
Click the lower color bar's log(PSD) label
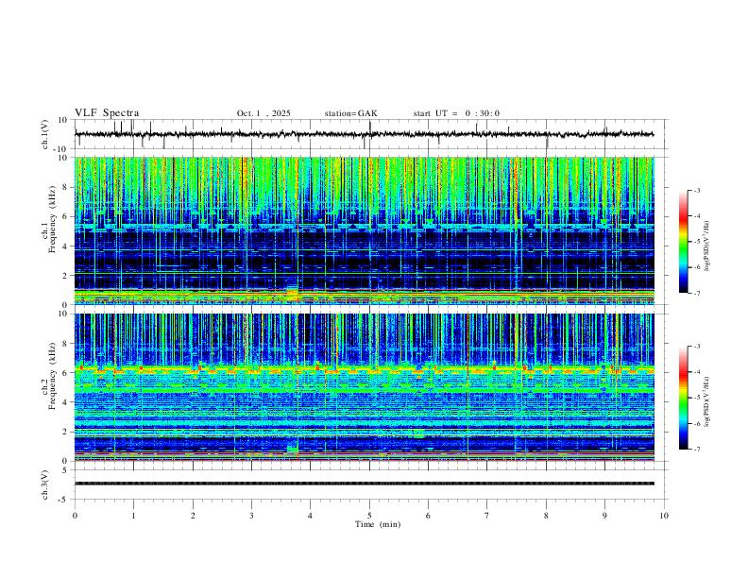click(706, 401)
